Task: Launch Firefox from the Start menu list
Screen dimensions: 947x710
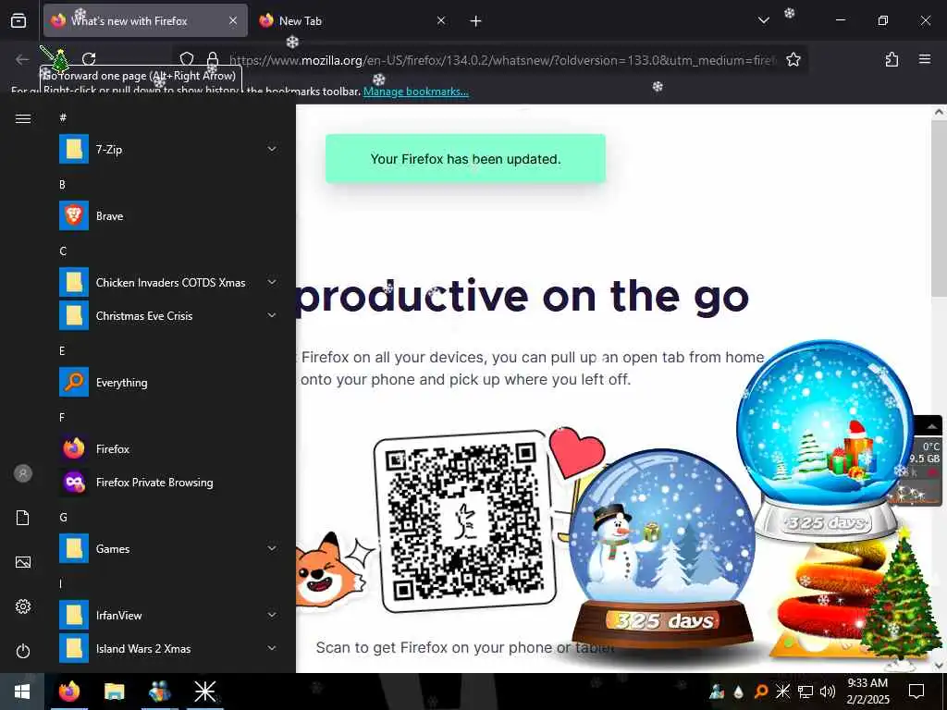Action: pos(168,449)
